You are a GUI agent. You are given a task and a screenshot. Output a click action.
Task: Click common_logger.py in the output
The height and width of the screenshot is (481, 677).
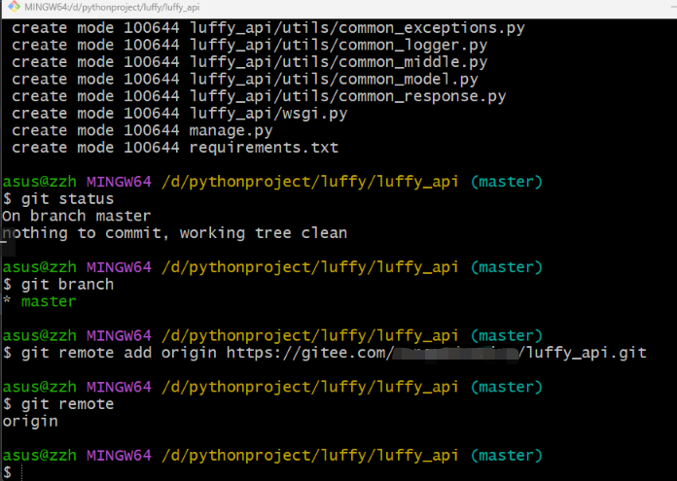tap(413, 46)
